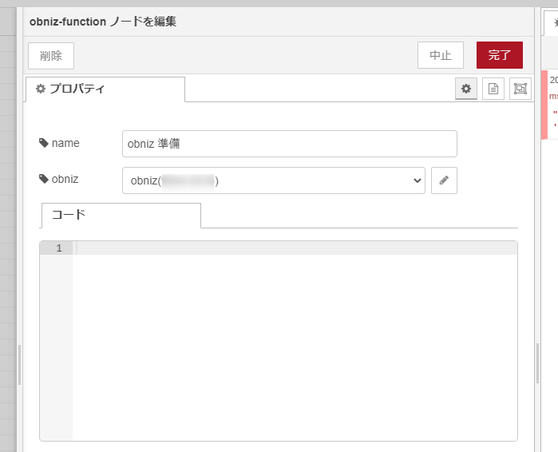Open the node appearance settings icon
The height and width of the screenshot is (452, 558).
coord(520,89)
